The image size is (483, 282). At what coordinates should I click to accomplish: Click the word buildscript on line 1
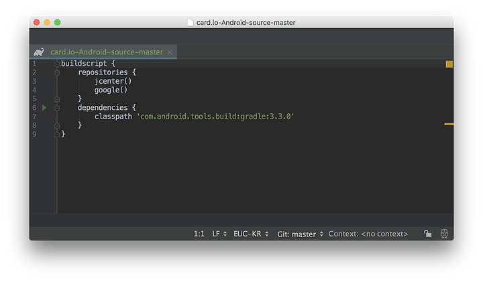click(84, 64)
